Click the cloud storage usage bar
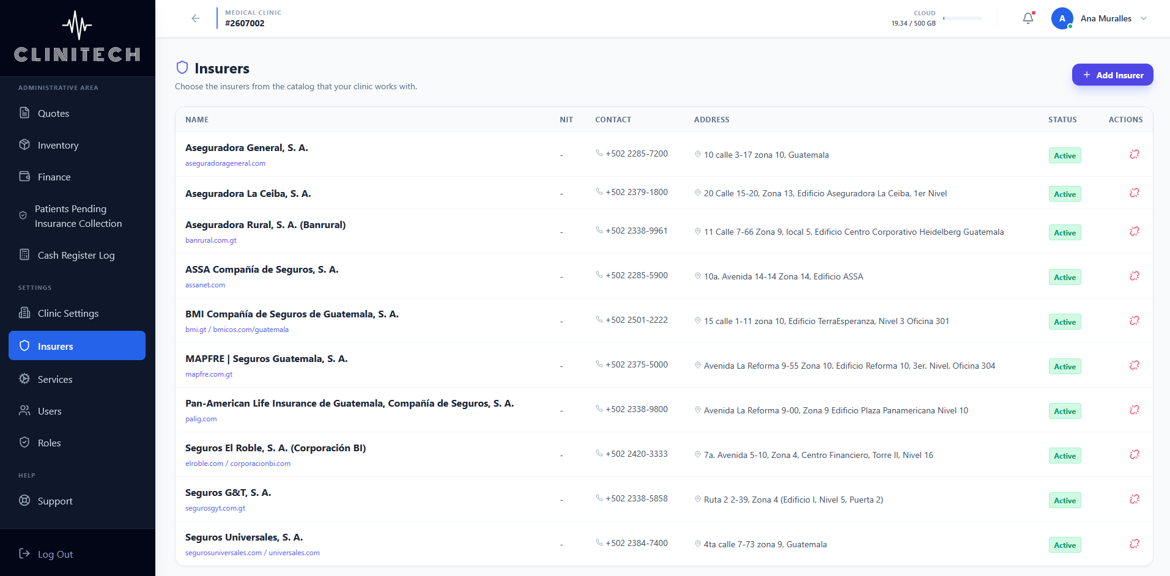The width and height of the screenshot is (1170, 576). pos(963,18)
